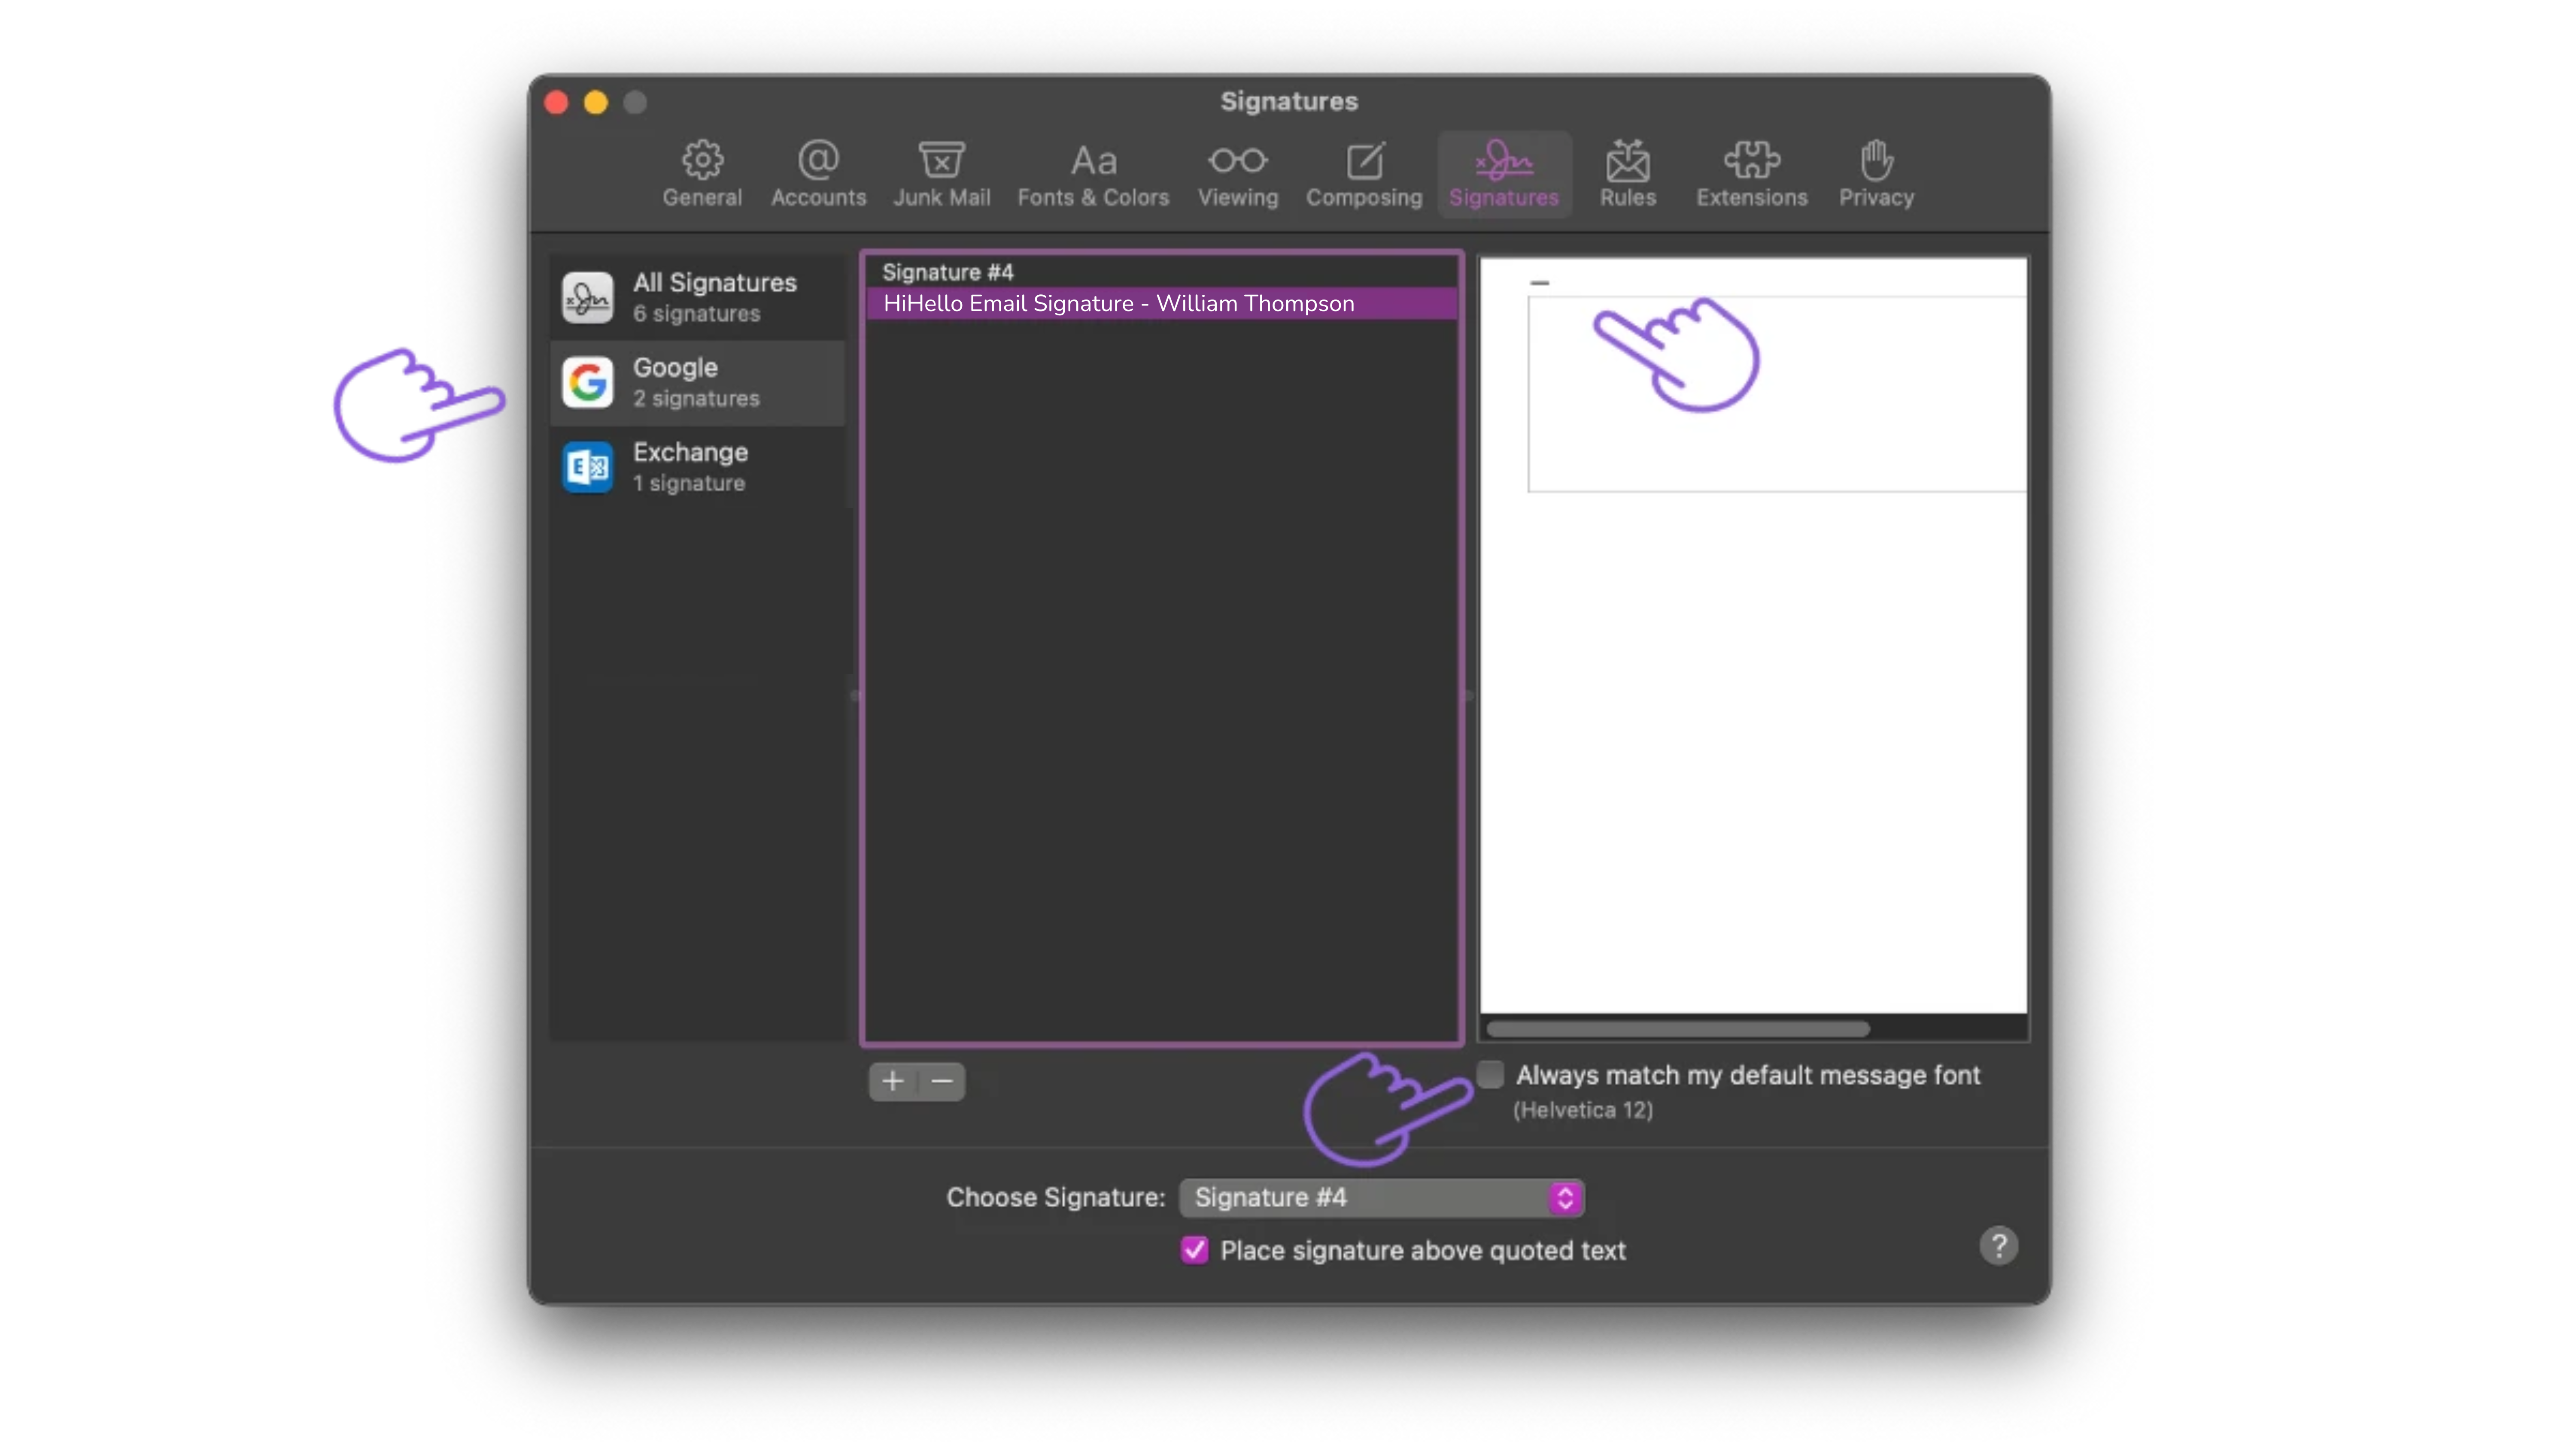This screenshot has width=2576, height=1448.
Task: Minimize the Signatures window
Action: (596, 102)
